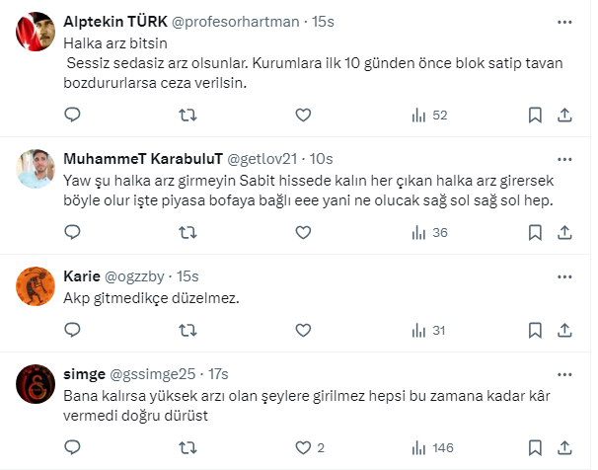The width and height of the screenshot is (598, 470).
Task: Open more options on Alptekin TÜRK's tweet
Action: pos(563,21)
